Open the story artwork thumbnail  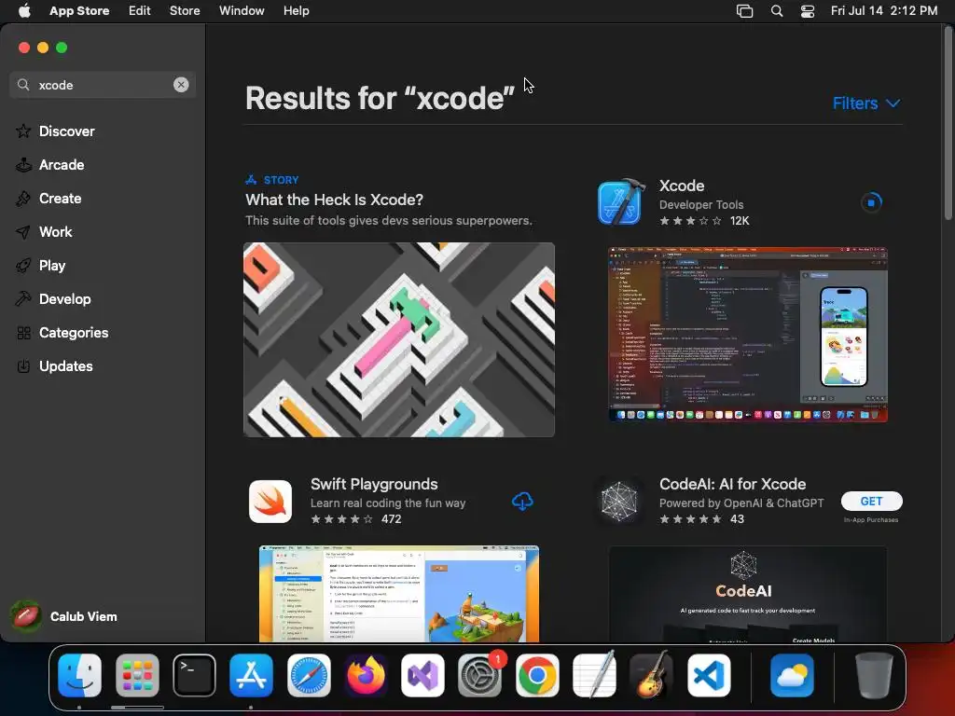(x=399, y=339)
